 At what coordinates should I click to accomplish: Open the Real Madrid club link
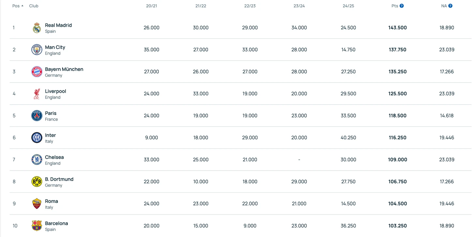[58, 25]
